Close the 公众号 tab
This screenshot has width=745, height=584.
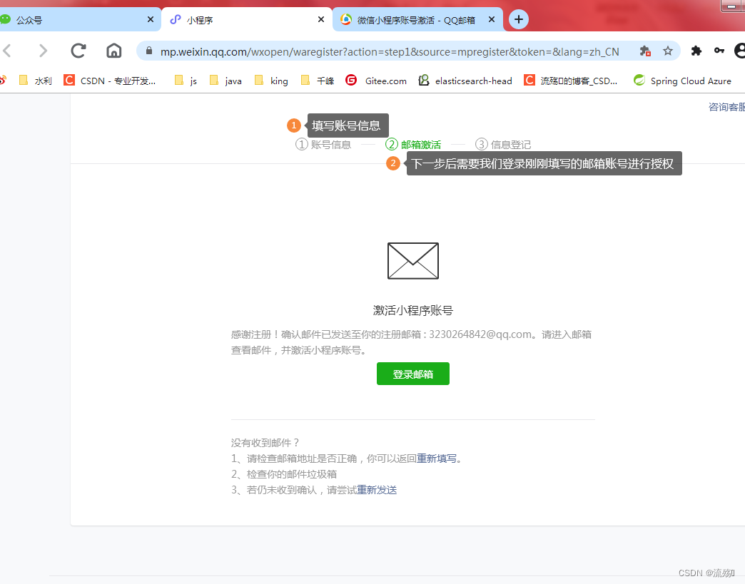pos(150,19)
